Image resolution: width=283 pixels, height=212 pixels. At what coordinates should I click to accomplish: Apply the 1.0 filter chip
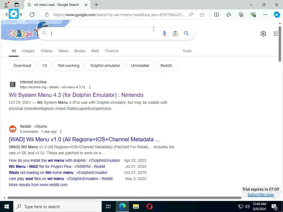point(44,65)
